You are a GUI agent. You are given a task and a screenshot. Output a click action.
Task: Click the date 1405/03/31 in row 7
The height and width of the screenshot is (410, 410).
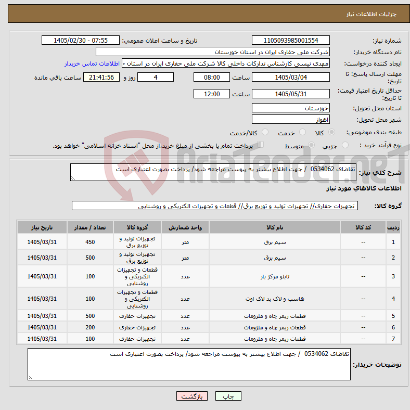(42, 339)
